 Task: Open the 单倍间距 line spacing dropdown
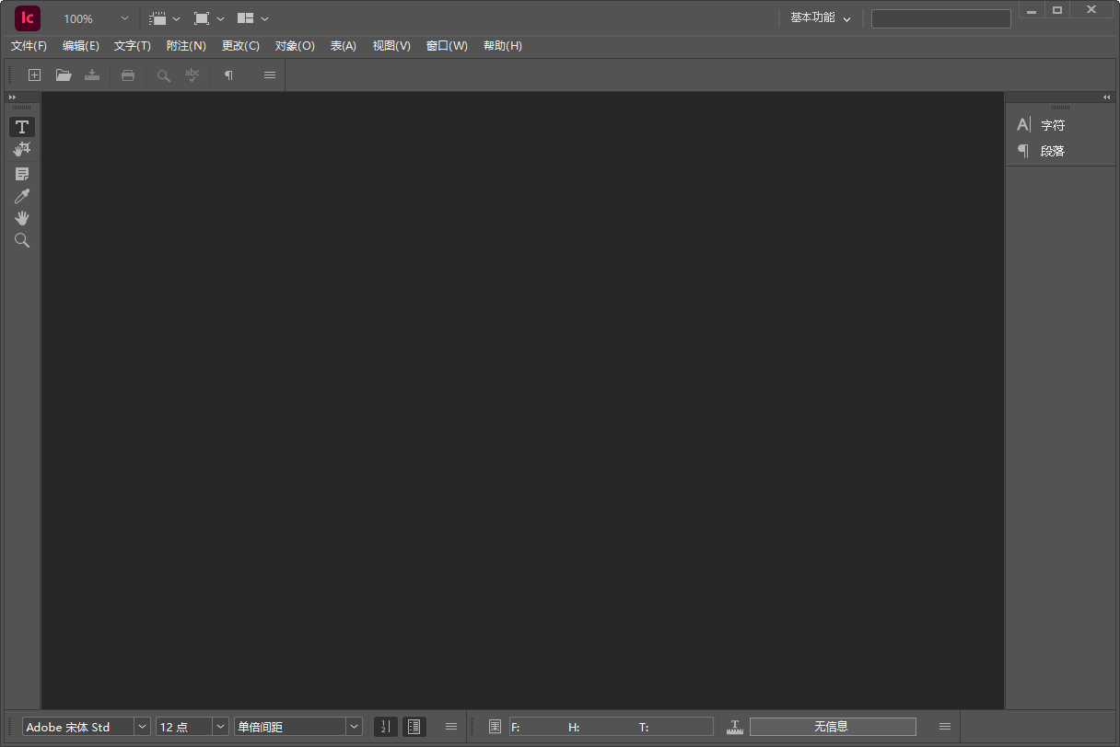[354, 727]
